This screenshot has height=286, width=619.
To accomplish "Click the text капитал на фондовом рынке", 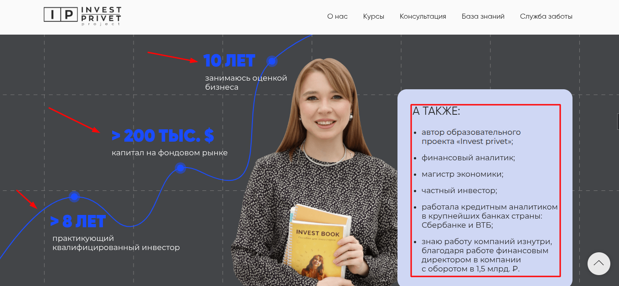I will [x=170, y=153].
